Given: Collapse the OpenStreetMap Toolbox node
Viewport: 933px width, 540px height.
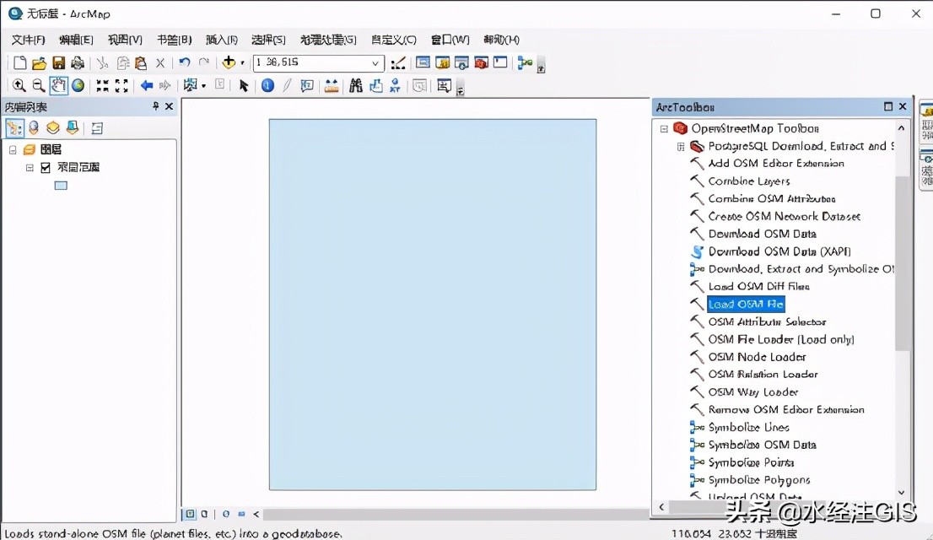Looking at the screenshot, I should 664,128.
